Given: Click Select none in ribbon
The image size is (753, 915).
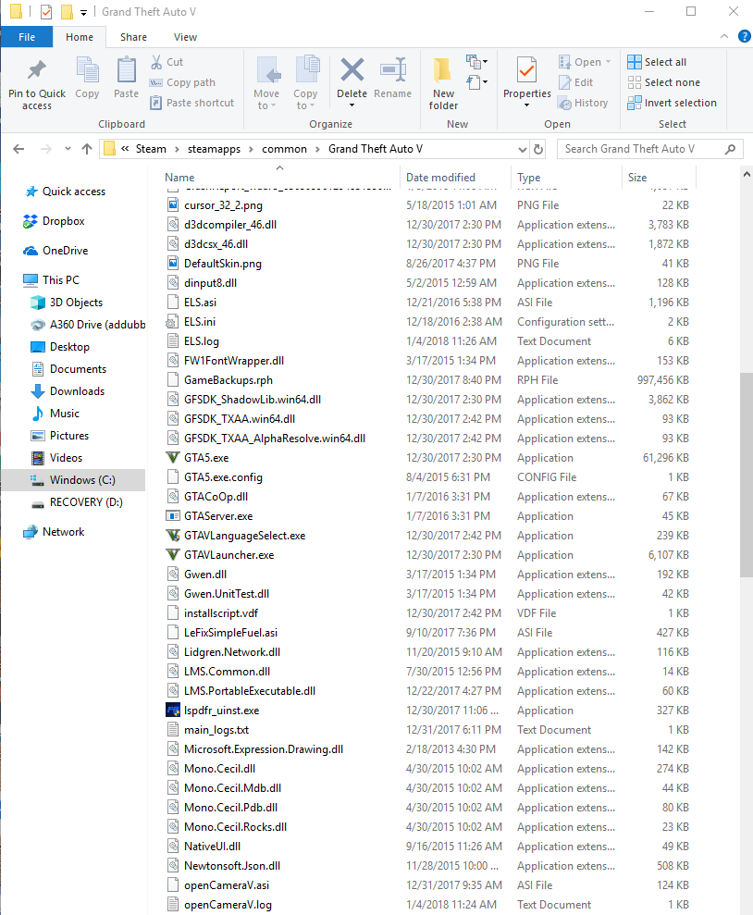Looking at the screenshot, I should [664, 82].
